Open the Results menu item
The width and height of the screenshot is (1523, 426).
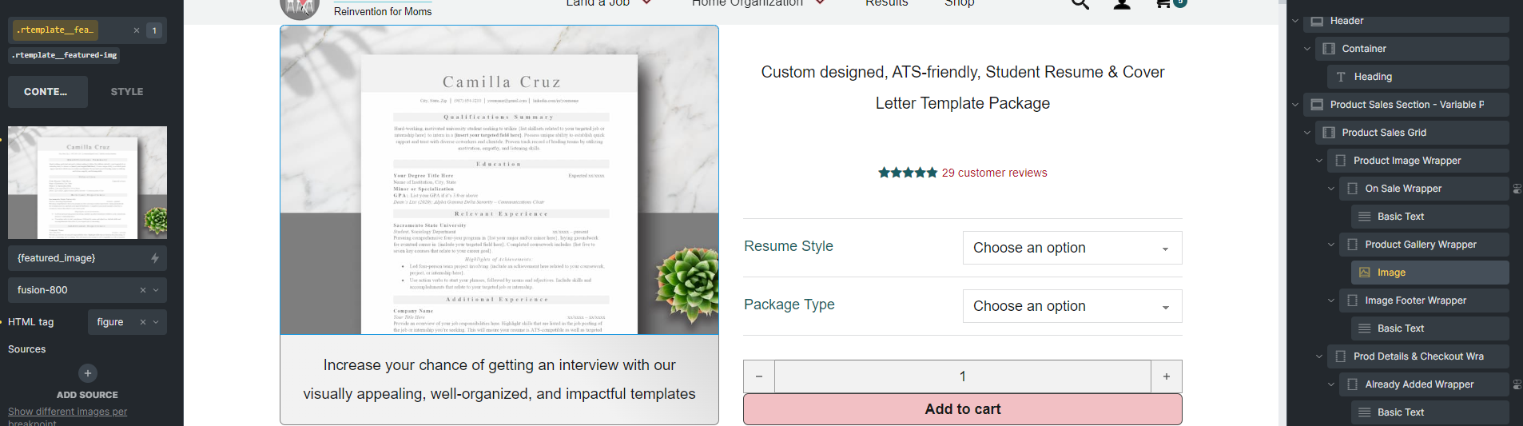point(887,3)
